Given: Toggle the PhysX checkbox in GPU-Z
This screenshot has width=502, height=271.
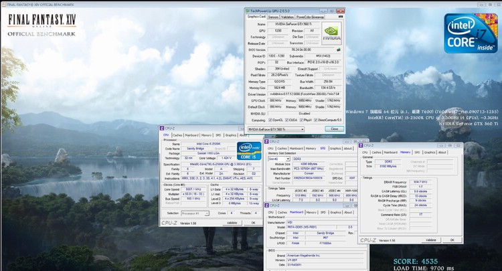Looking at the screenshot, I should click(x=301, y=120).
